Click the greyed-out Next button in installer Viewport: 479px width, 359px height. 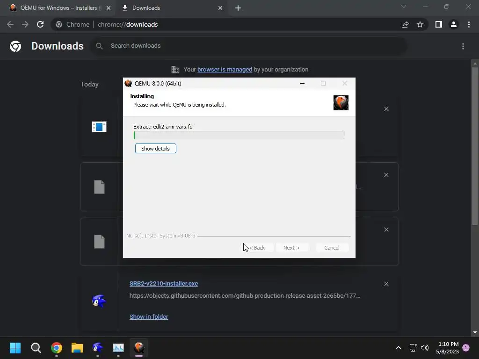(x=291, y=248)
